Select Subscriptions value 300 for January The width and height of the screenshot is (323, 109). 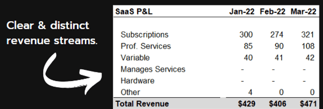pos(246,35)
